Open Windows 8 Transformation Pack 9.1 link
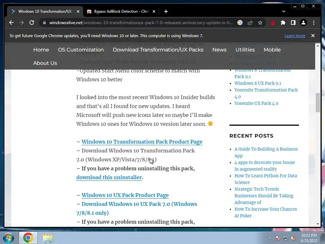Screen dimensions: 325x244 [x=262, y=73]
